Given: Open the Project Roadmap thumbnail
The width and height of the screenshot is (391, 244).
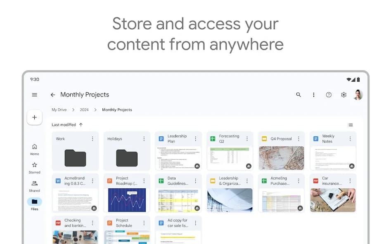Looking at the screenshot, I should pyautogui.click(x=127, y=200).
